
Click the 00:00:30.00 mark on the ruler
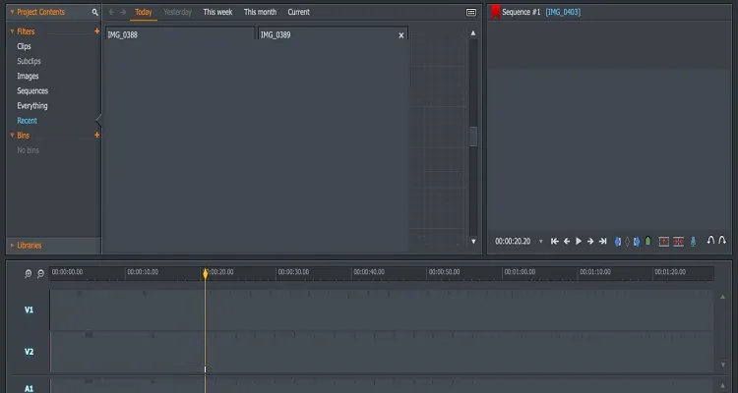pos(293,272)
